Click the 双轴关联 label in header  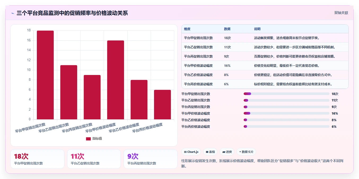(341, 13)
